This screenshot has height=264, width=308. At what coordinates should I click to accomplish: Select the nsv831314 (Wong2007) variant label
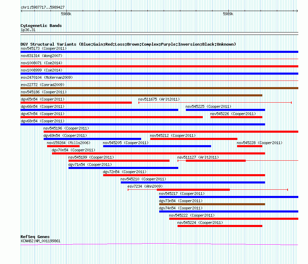(42, 56)
